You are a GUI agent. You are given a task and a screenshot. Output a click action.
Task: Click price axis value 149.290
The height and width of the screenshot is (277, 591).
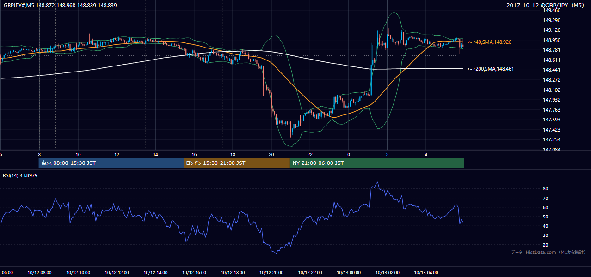pyautogui.click(x=552, y=20)
